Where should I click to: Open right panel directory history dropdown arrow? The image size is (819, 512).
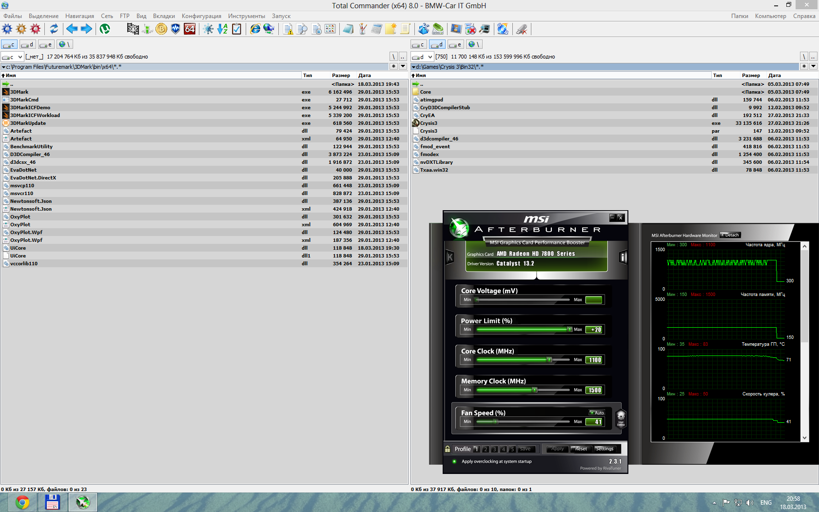click(x=813, y=66)
